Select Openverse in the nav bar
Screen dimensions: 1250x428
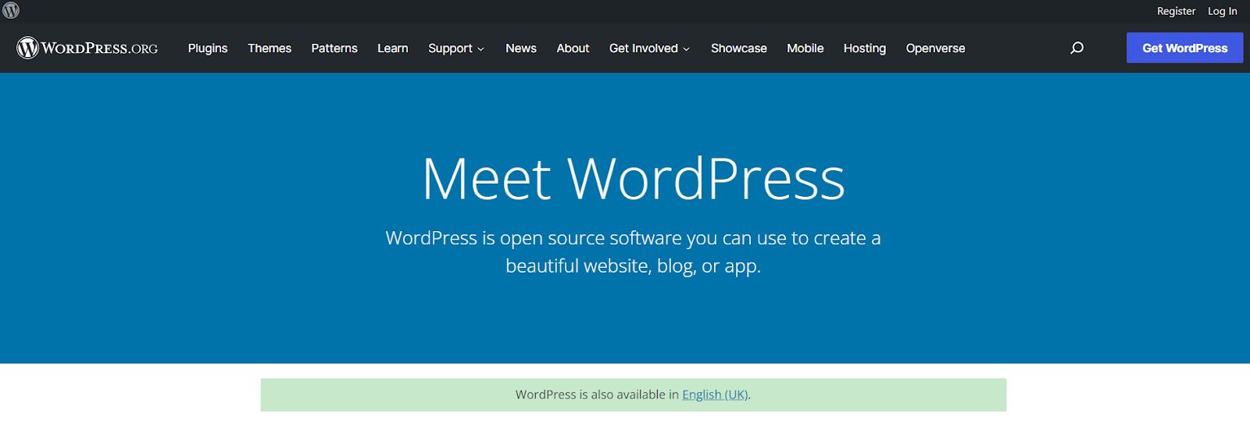[936, 48]
